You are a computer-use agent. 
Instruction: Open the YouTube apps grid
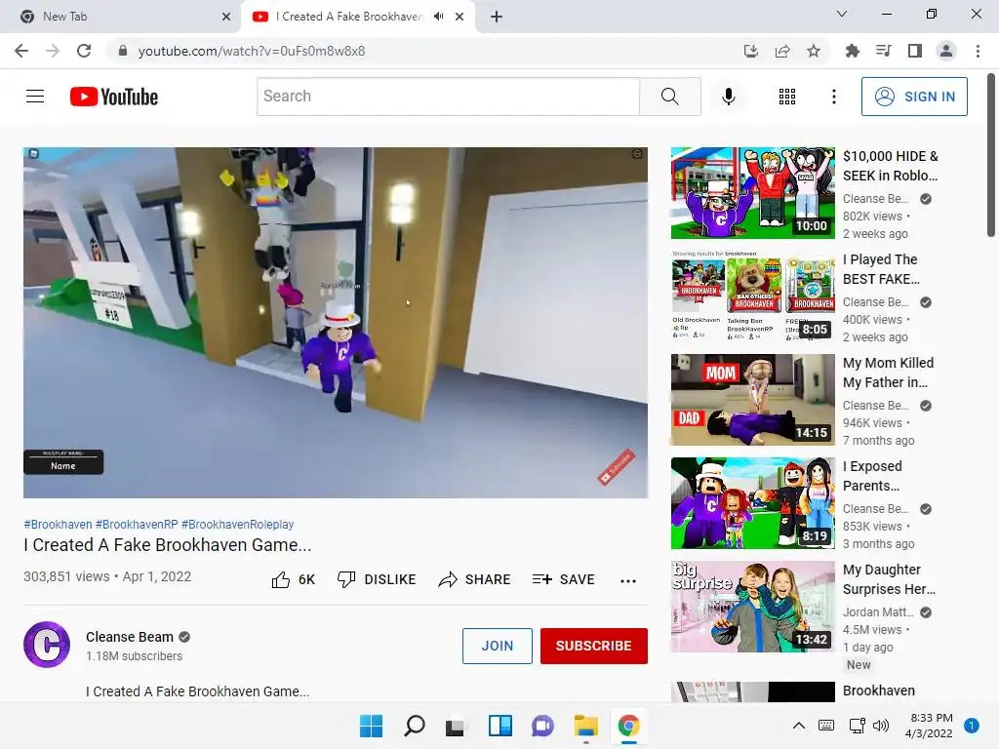pyautogui.click(x=787, y=97)
